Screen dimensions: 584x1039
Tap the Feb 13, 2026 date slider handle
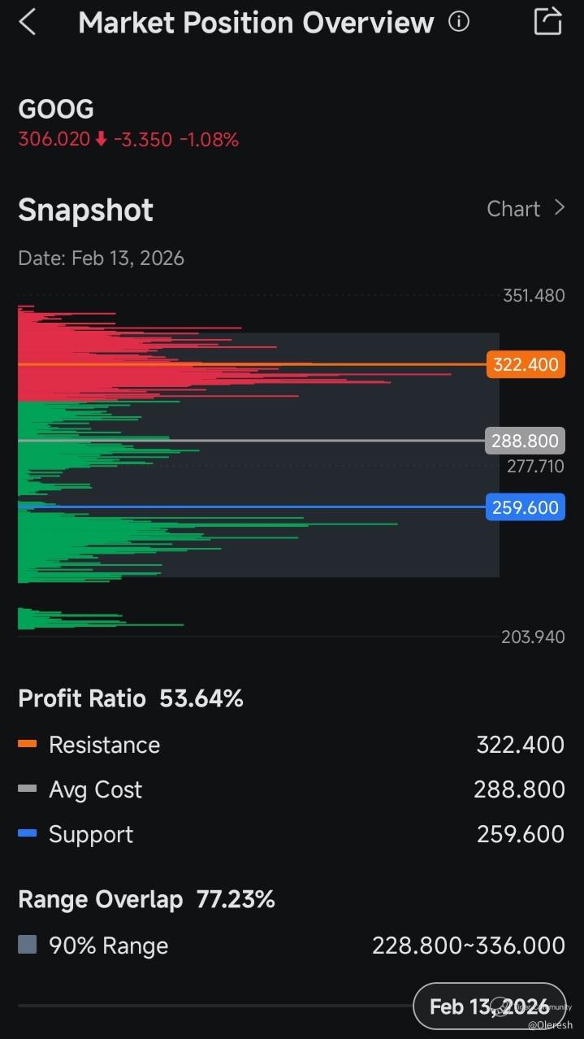[489, 1006]
